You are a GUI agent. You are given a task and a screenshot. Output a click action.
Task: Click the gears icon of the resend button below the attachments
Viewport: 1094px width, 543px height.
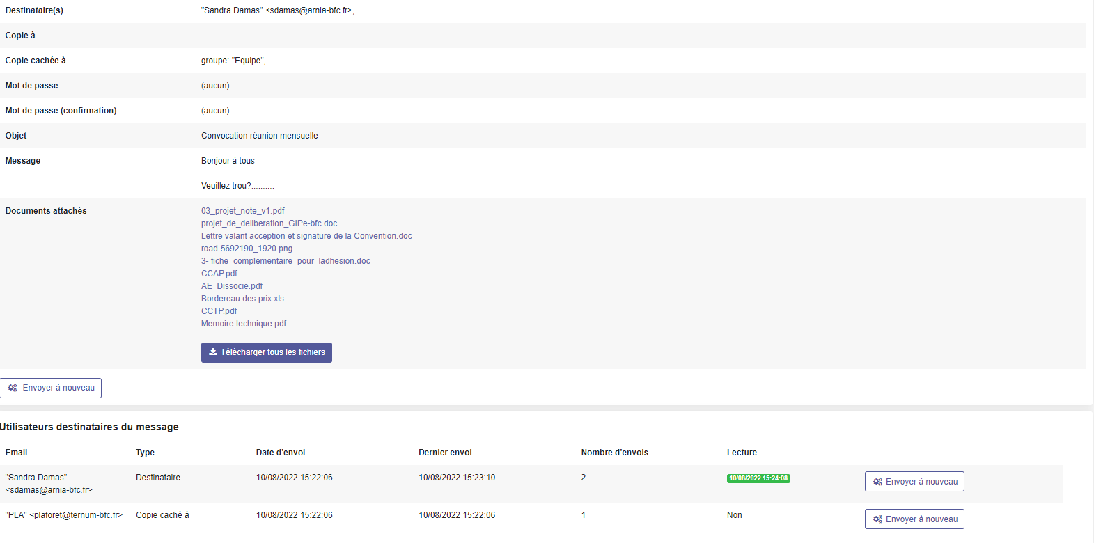tap(13, 388)
